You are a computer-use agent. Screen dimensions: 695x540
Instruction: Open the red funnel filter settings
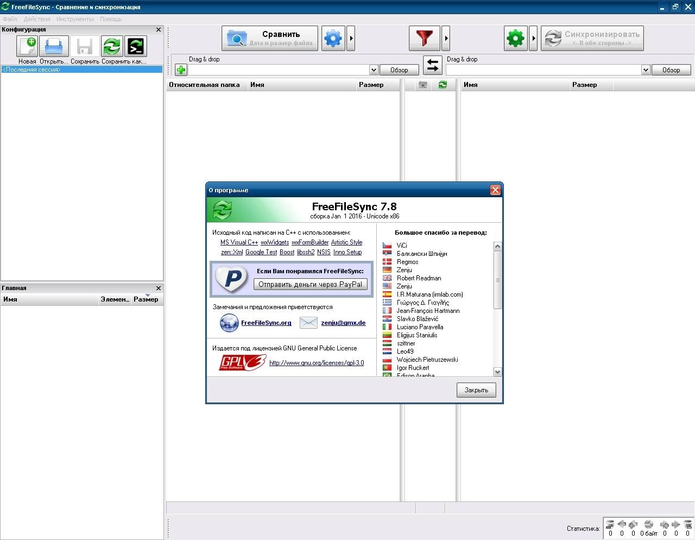pyautogui.click(x=425, y=38)
